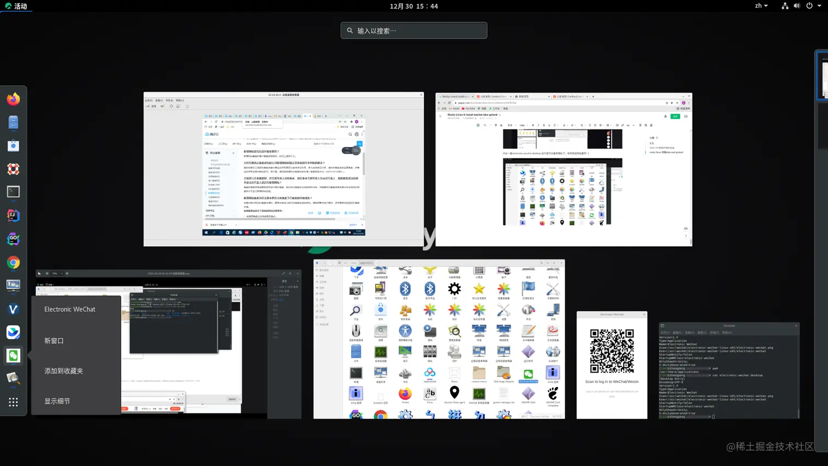The width and height of the screenshot is (828, 466).
Task: Open the zh input language dropdown
Action: coord(761,6)
